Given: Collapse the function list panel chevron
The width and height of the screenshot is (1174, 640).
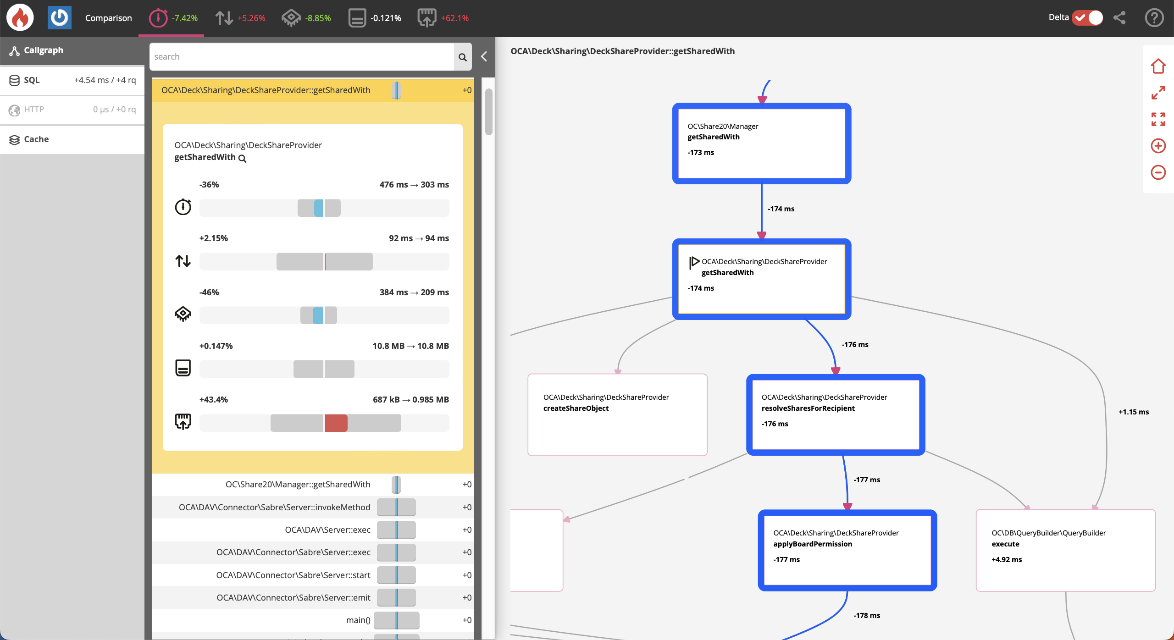Looking at the screenshot, I should coord(484,56).
